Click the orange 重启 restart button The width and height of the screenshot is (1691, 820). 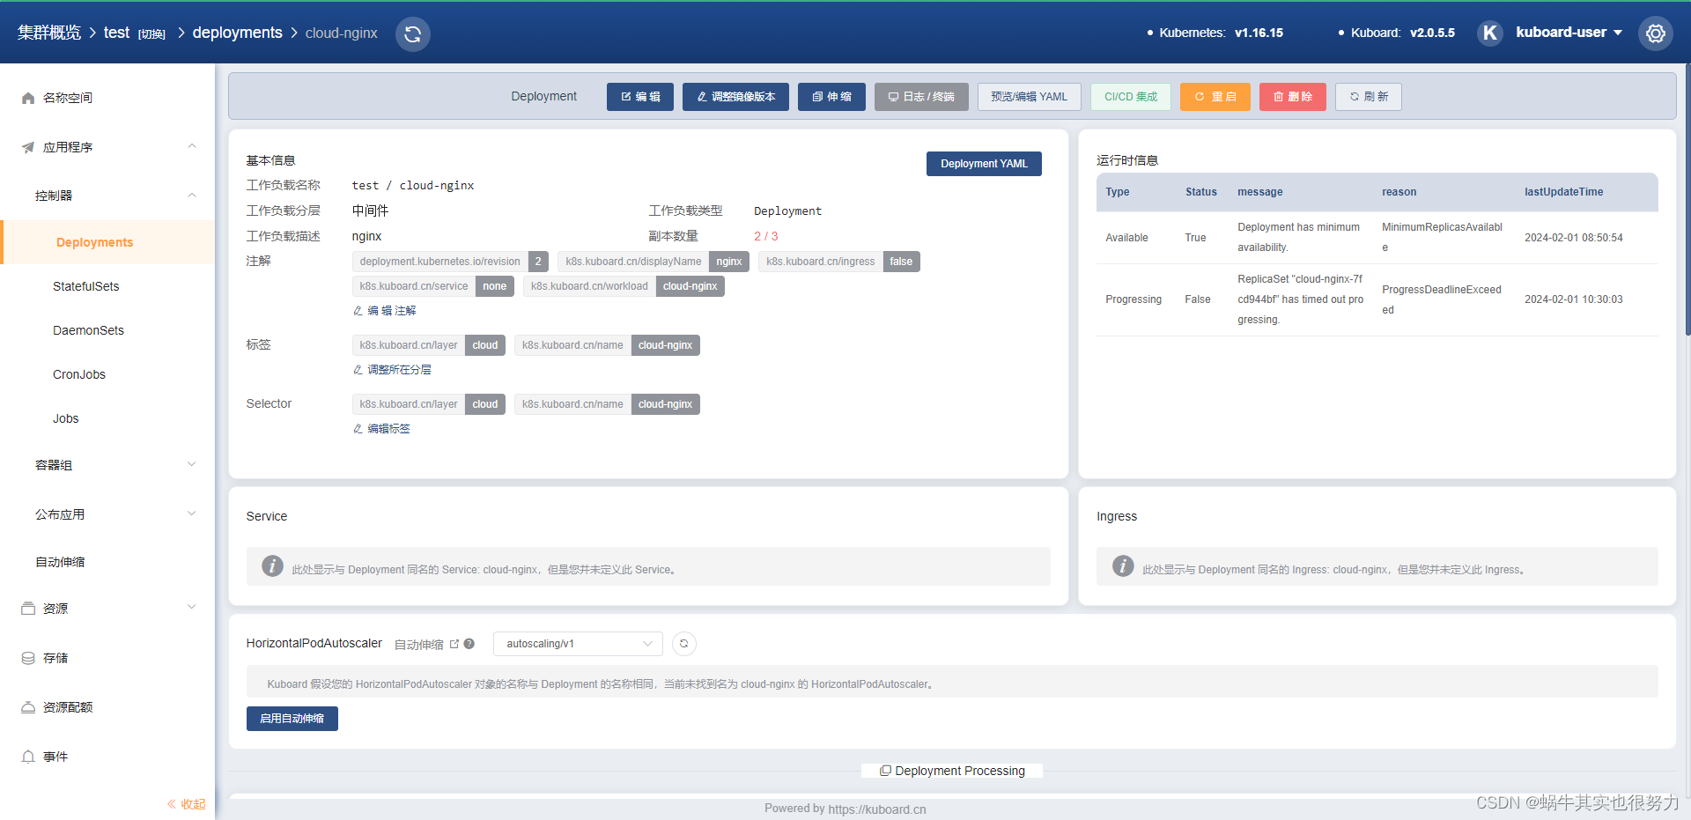click(1215, 97)
